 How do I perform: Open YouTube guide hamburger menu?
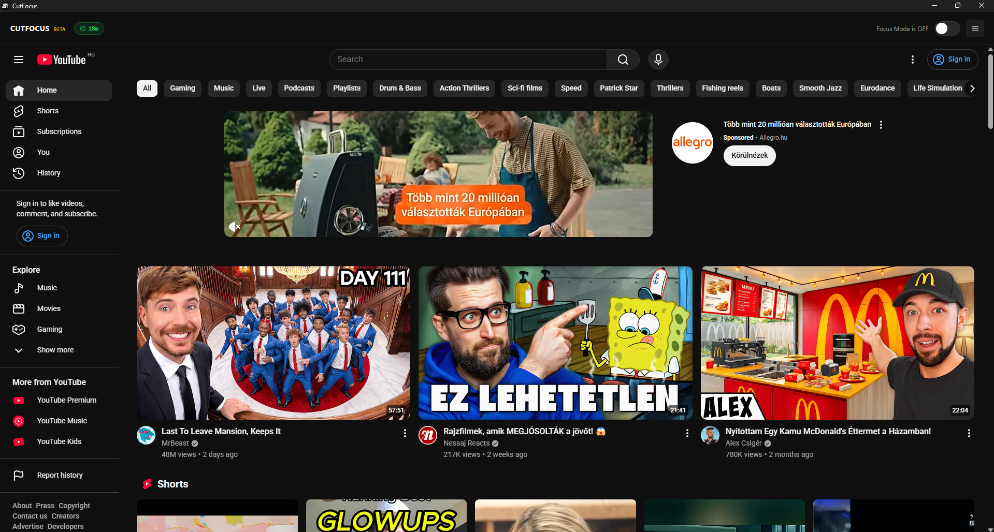(x=19, y=60)
